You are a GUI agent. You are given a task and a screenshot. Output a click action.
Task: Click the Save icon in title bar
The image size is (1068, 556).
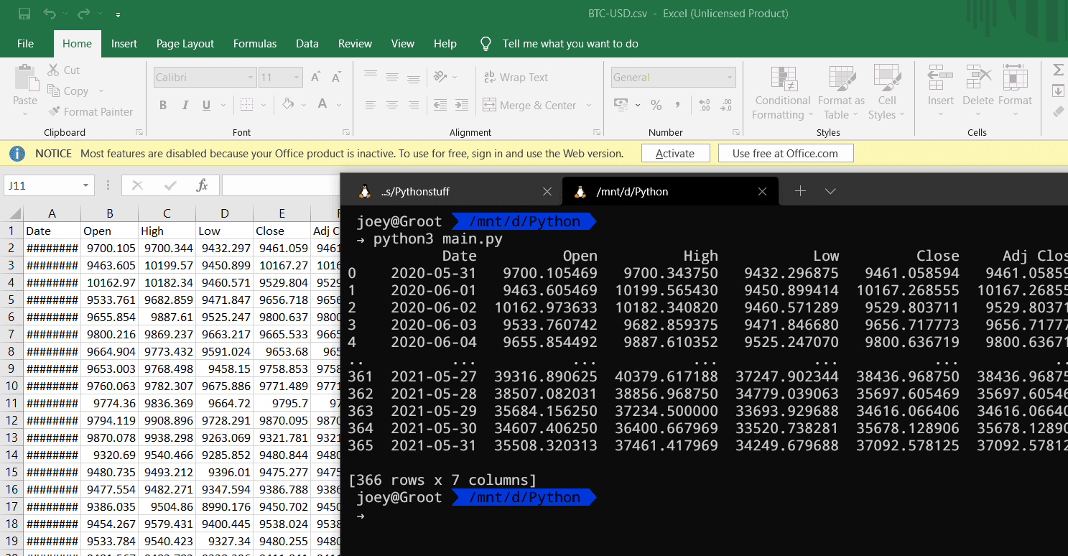pos(24,14)
